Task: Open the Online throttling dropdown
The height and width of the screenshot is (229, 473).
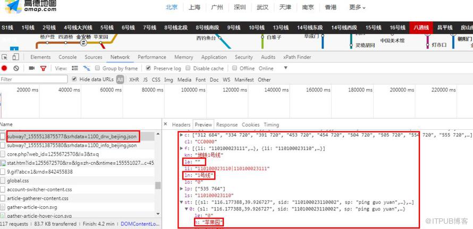Action: coord(268,68)
